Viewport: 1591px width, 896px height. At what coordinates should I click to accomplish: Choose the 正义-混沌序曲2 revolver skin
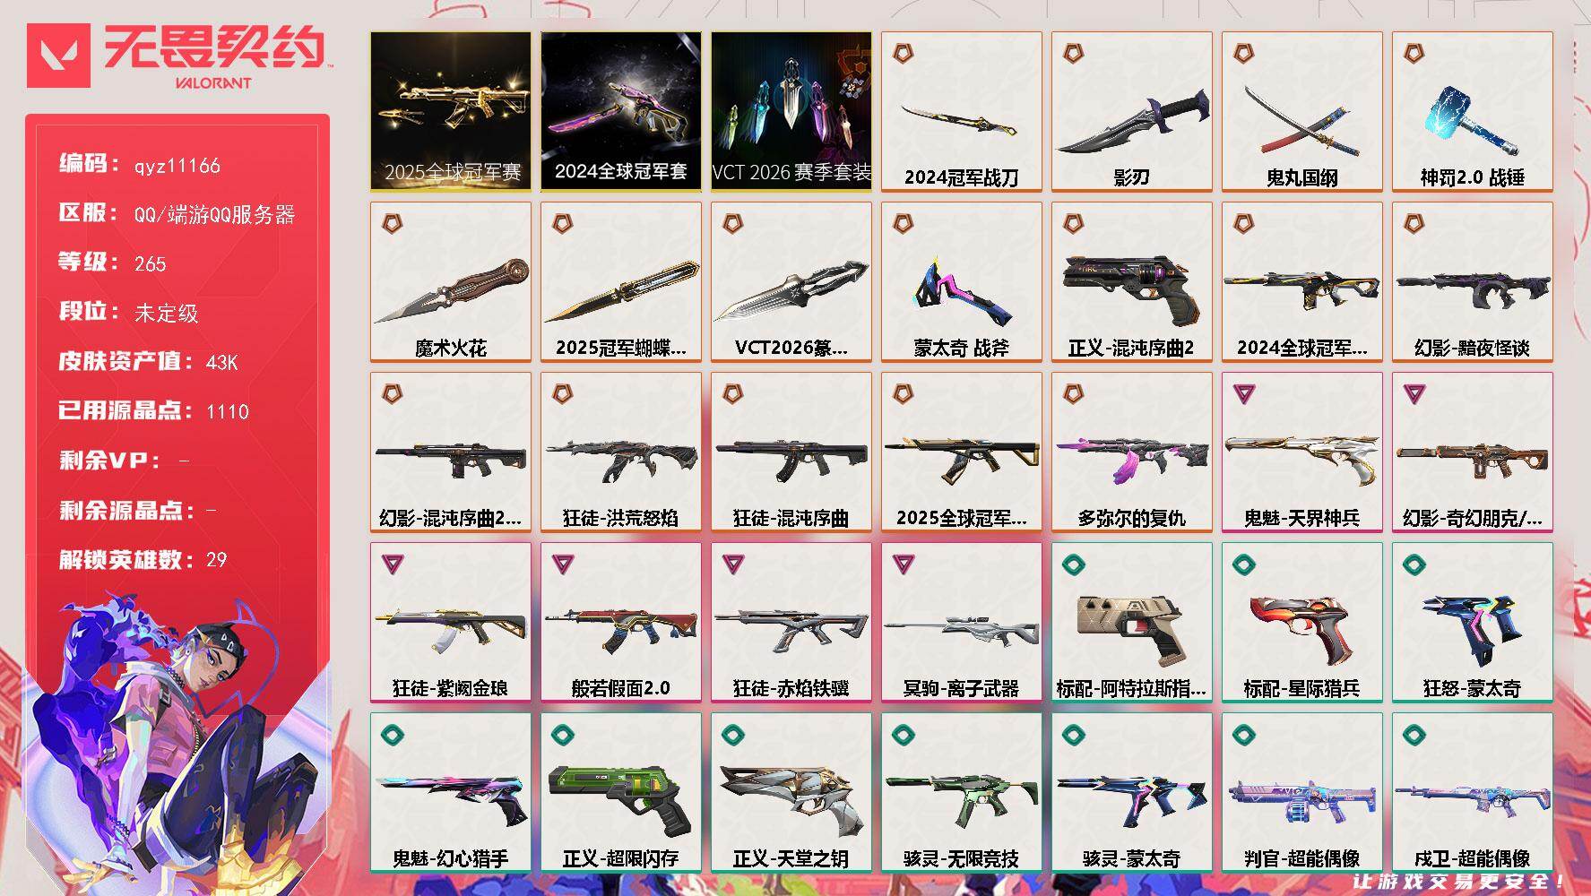coord(1132,281)
